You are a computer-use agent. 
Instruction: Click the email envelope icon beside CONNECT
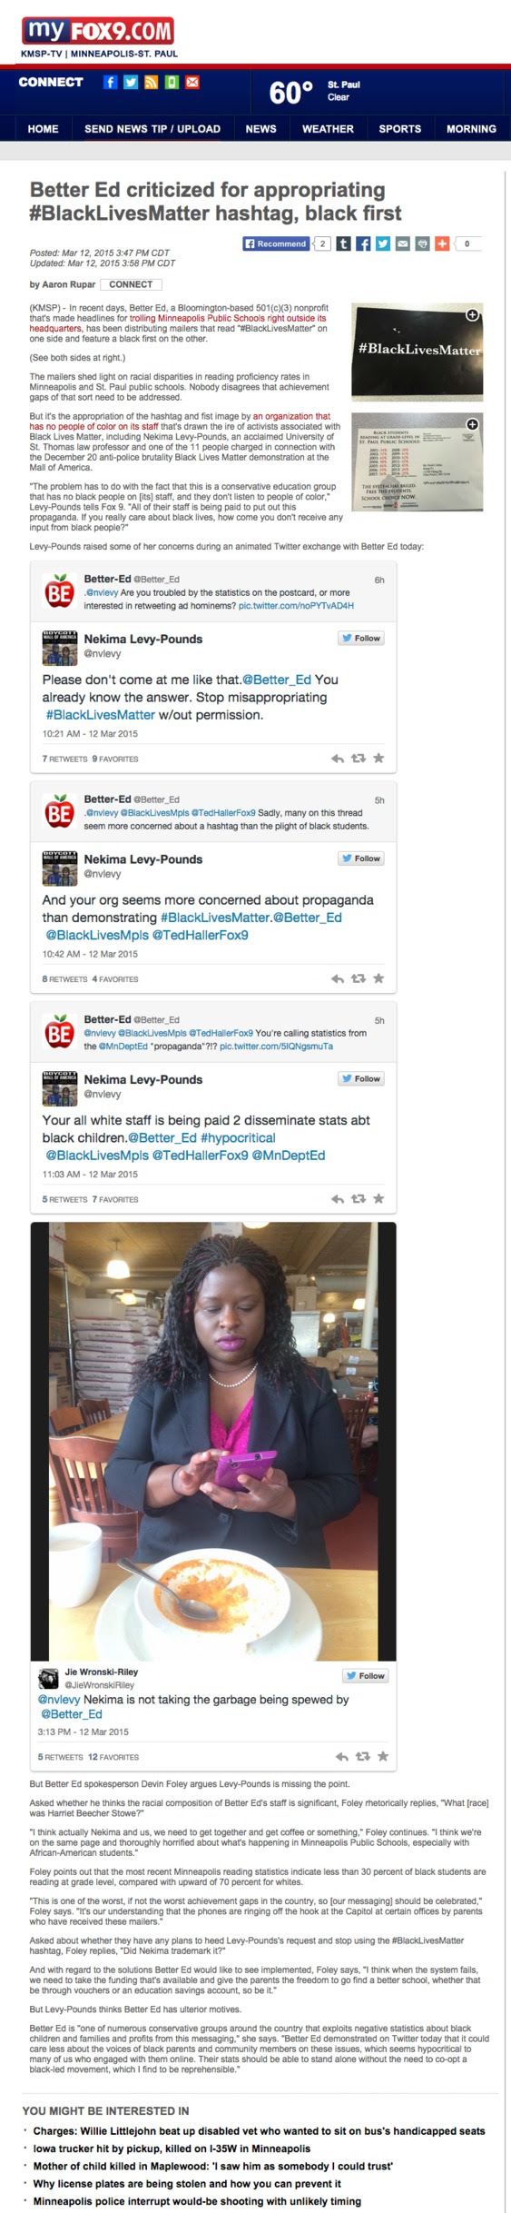click(x=192, y=82)
